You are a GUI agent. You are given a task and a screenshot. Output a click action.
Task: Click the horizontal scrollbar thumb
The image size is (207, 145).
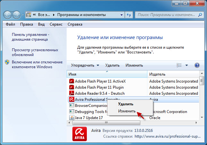point(106,123)
